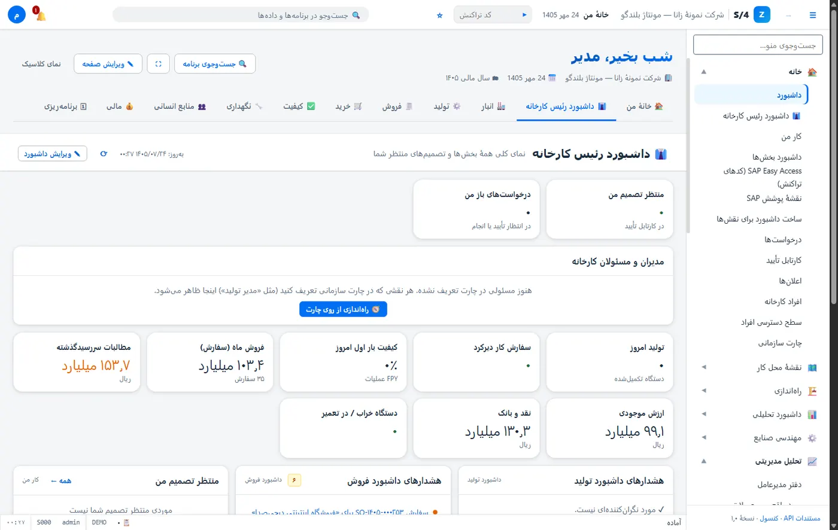Focus the «جست‌وجوی منو» sidebar search field

click(758, 45)
